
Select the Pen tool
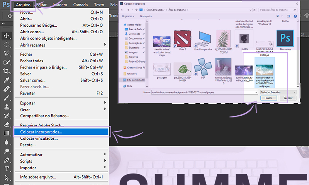7,160
